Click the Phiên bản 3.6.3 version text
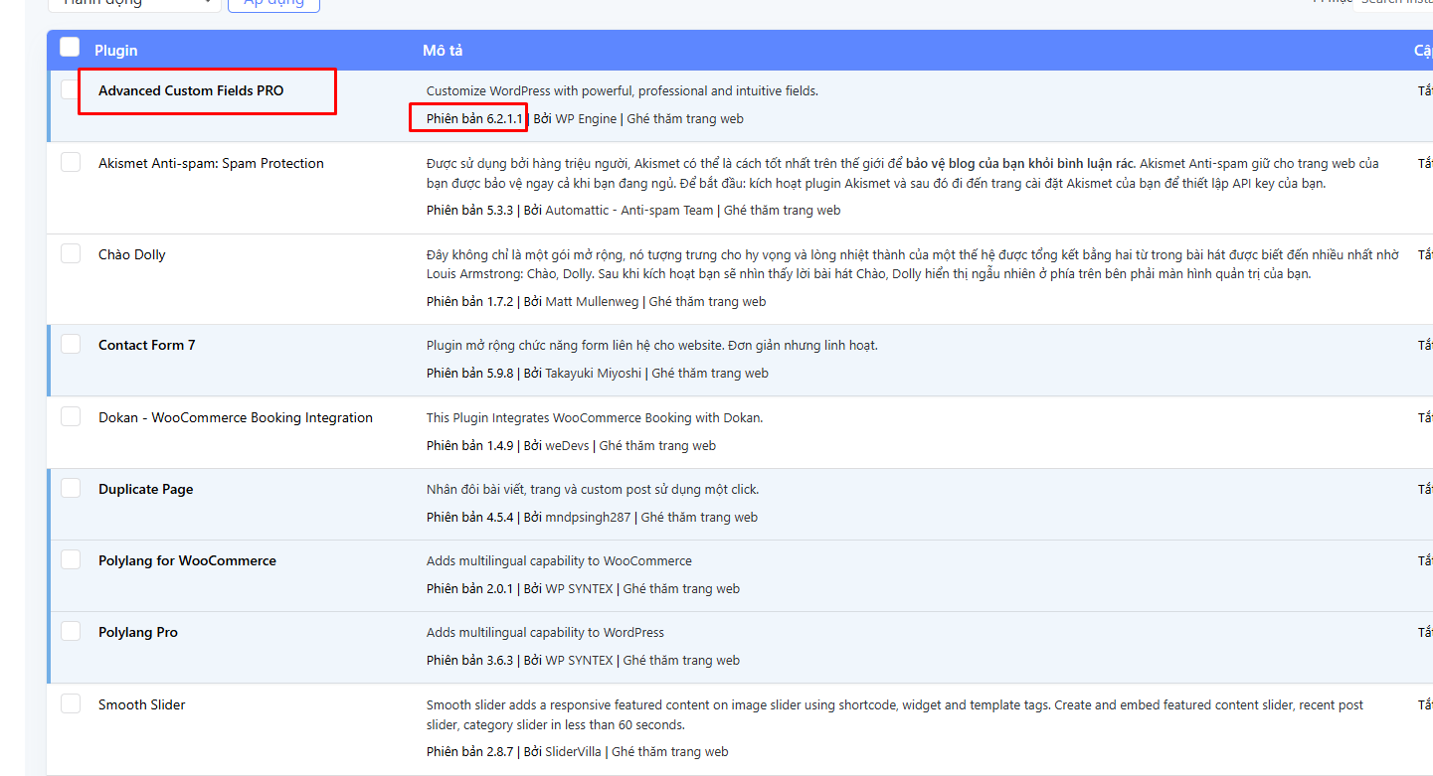 coord(469,661)
